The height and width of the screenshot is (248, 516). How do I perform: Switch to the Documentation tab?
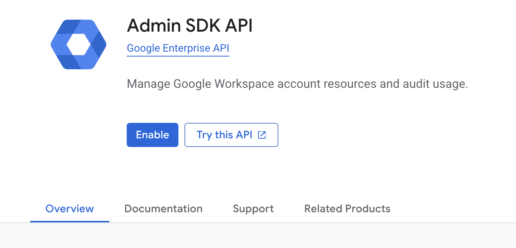(163, 209)
